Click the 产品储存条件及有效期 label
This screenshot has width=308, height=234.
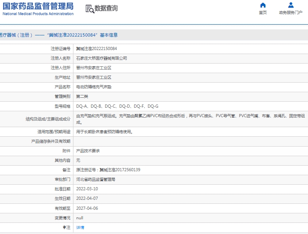(x=51, y=141)
